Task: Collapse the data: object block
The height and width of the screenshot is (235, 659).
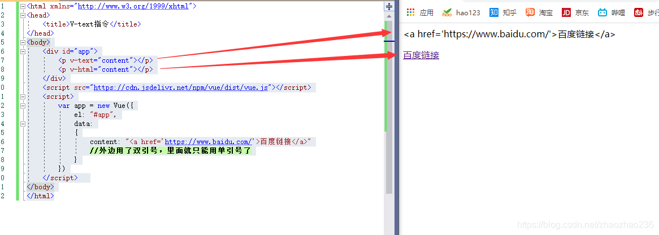Action: (23, 124)
